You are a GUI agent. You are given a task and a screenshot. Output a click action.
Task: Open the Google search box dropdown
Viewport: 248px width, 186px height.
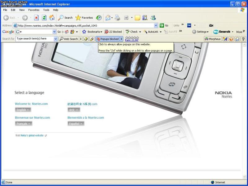[54, 32]
